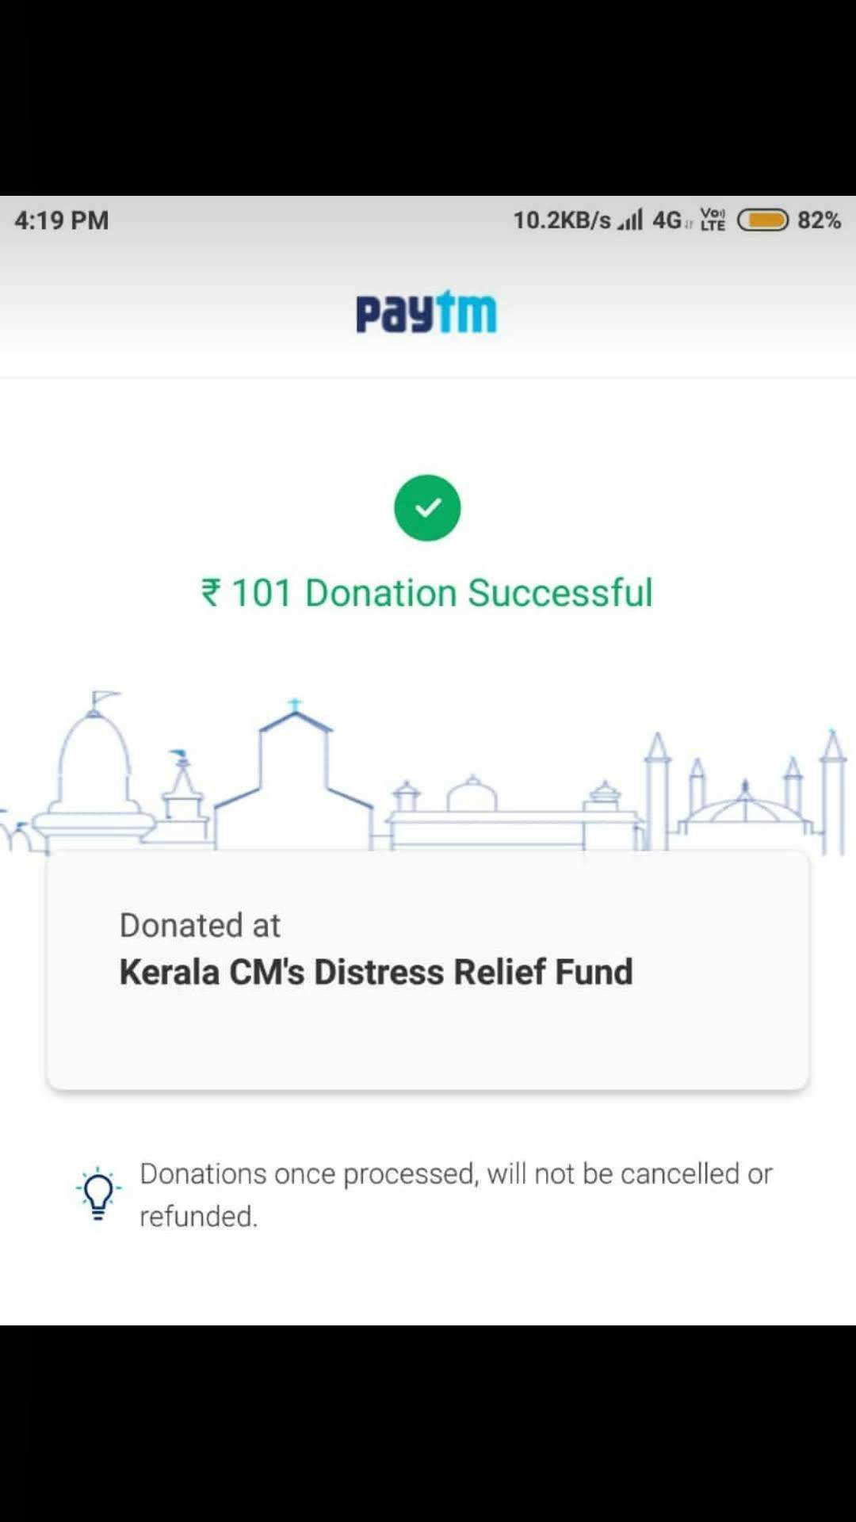Tap the battery icon in status bar
This screenshot has height=1522, width=856.
pos(762,220)
